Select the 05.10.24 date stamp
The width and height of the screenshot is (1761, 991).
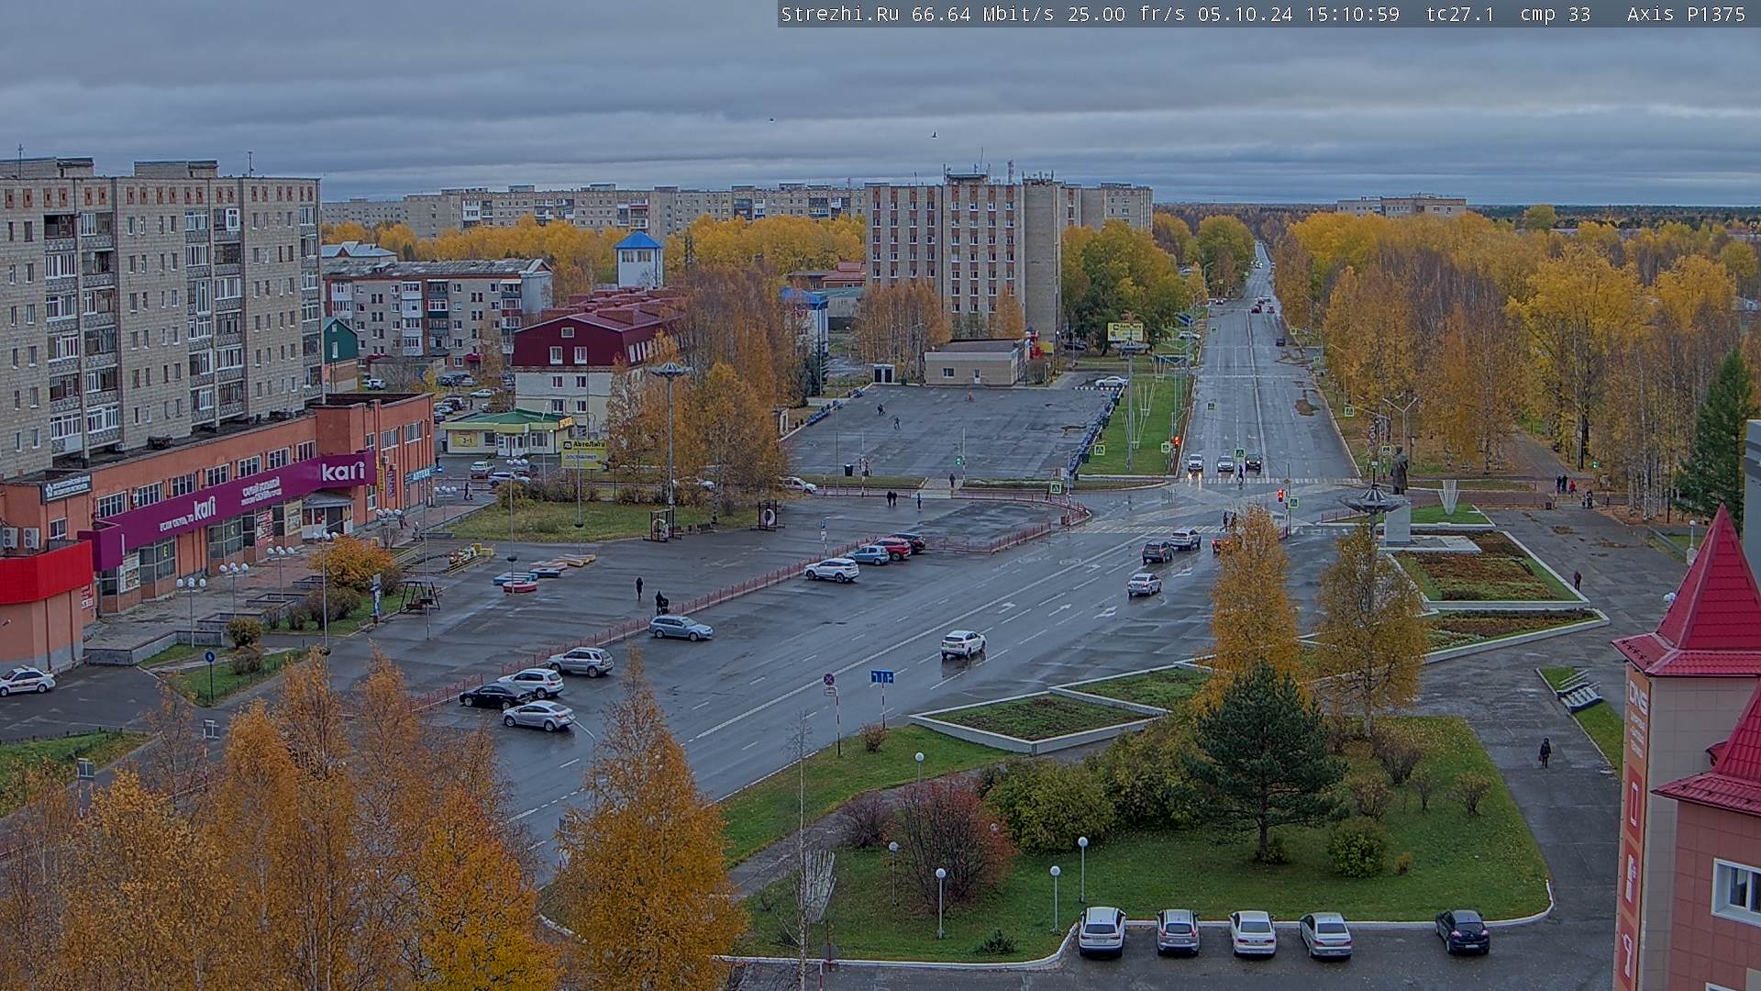[x=1245, y=14]
